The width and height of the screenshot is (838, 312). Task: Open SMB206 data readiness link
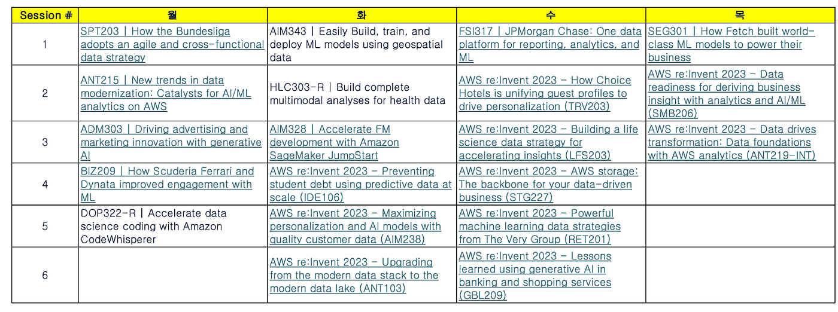[727, 93]
